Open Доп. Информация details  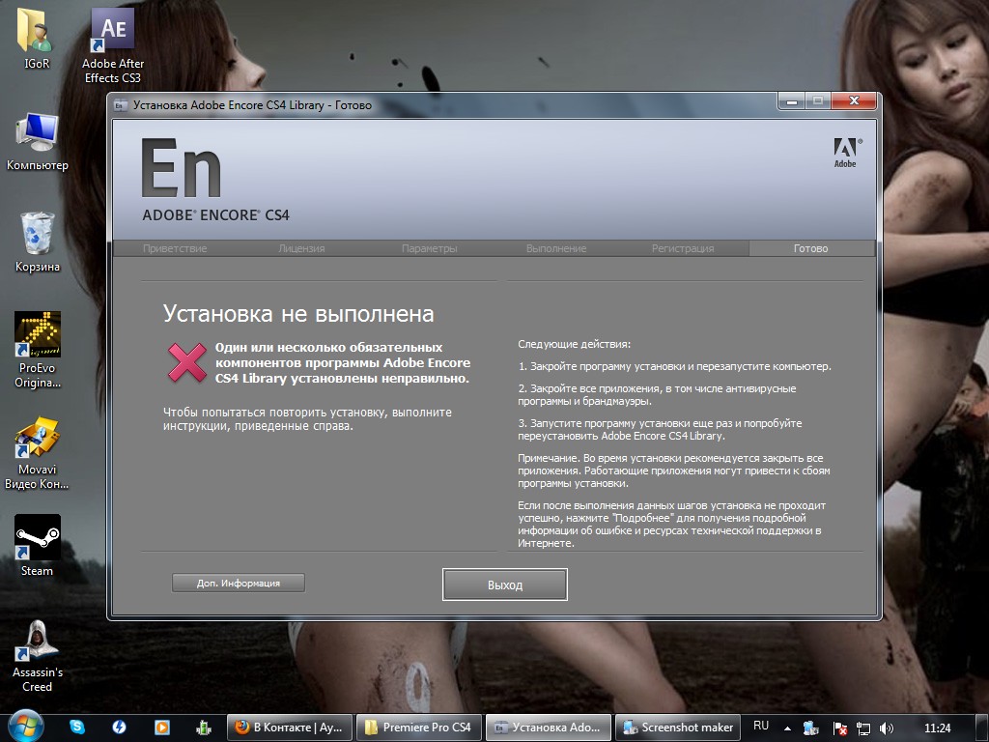[x=239, y=583]
